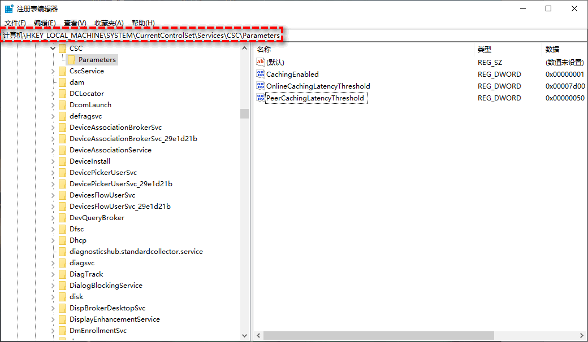Click the CSC folder icon in tree
This screenshot has width=588, height=342.
[x=62, y=49]
